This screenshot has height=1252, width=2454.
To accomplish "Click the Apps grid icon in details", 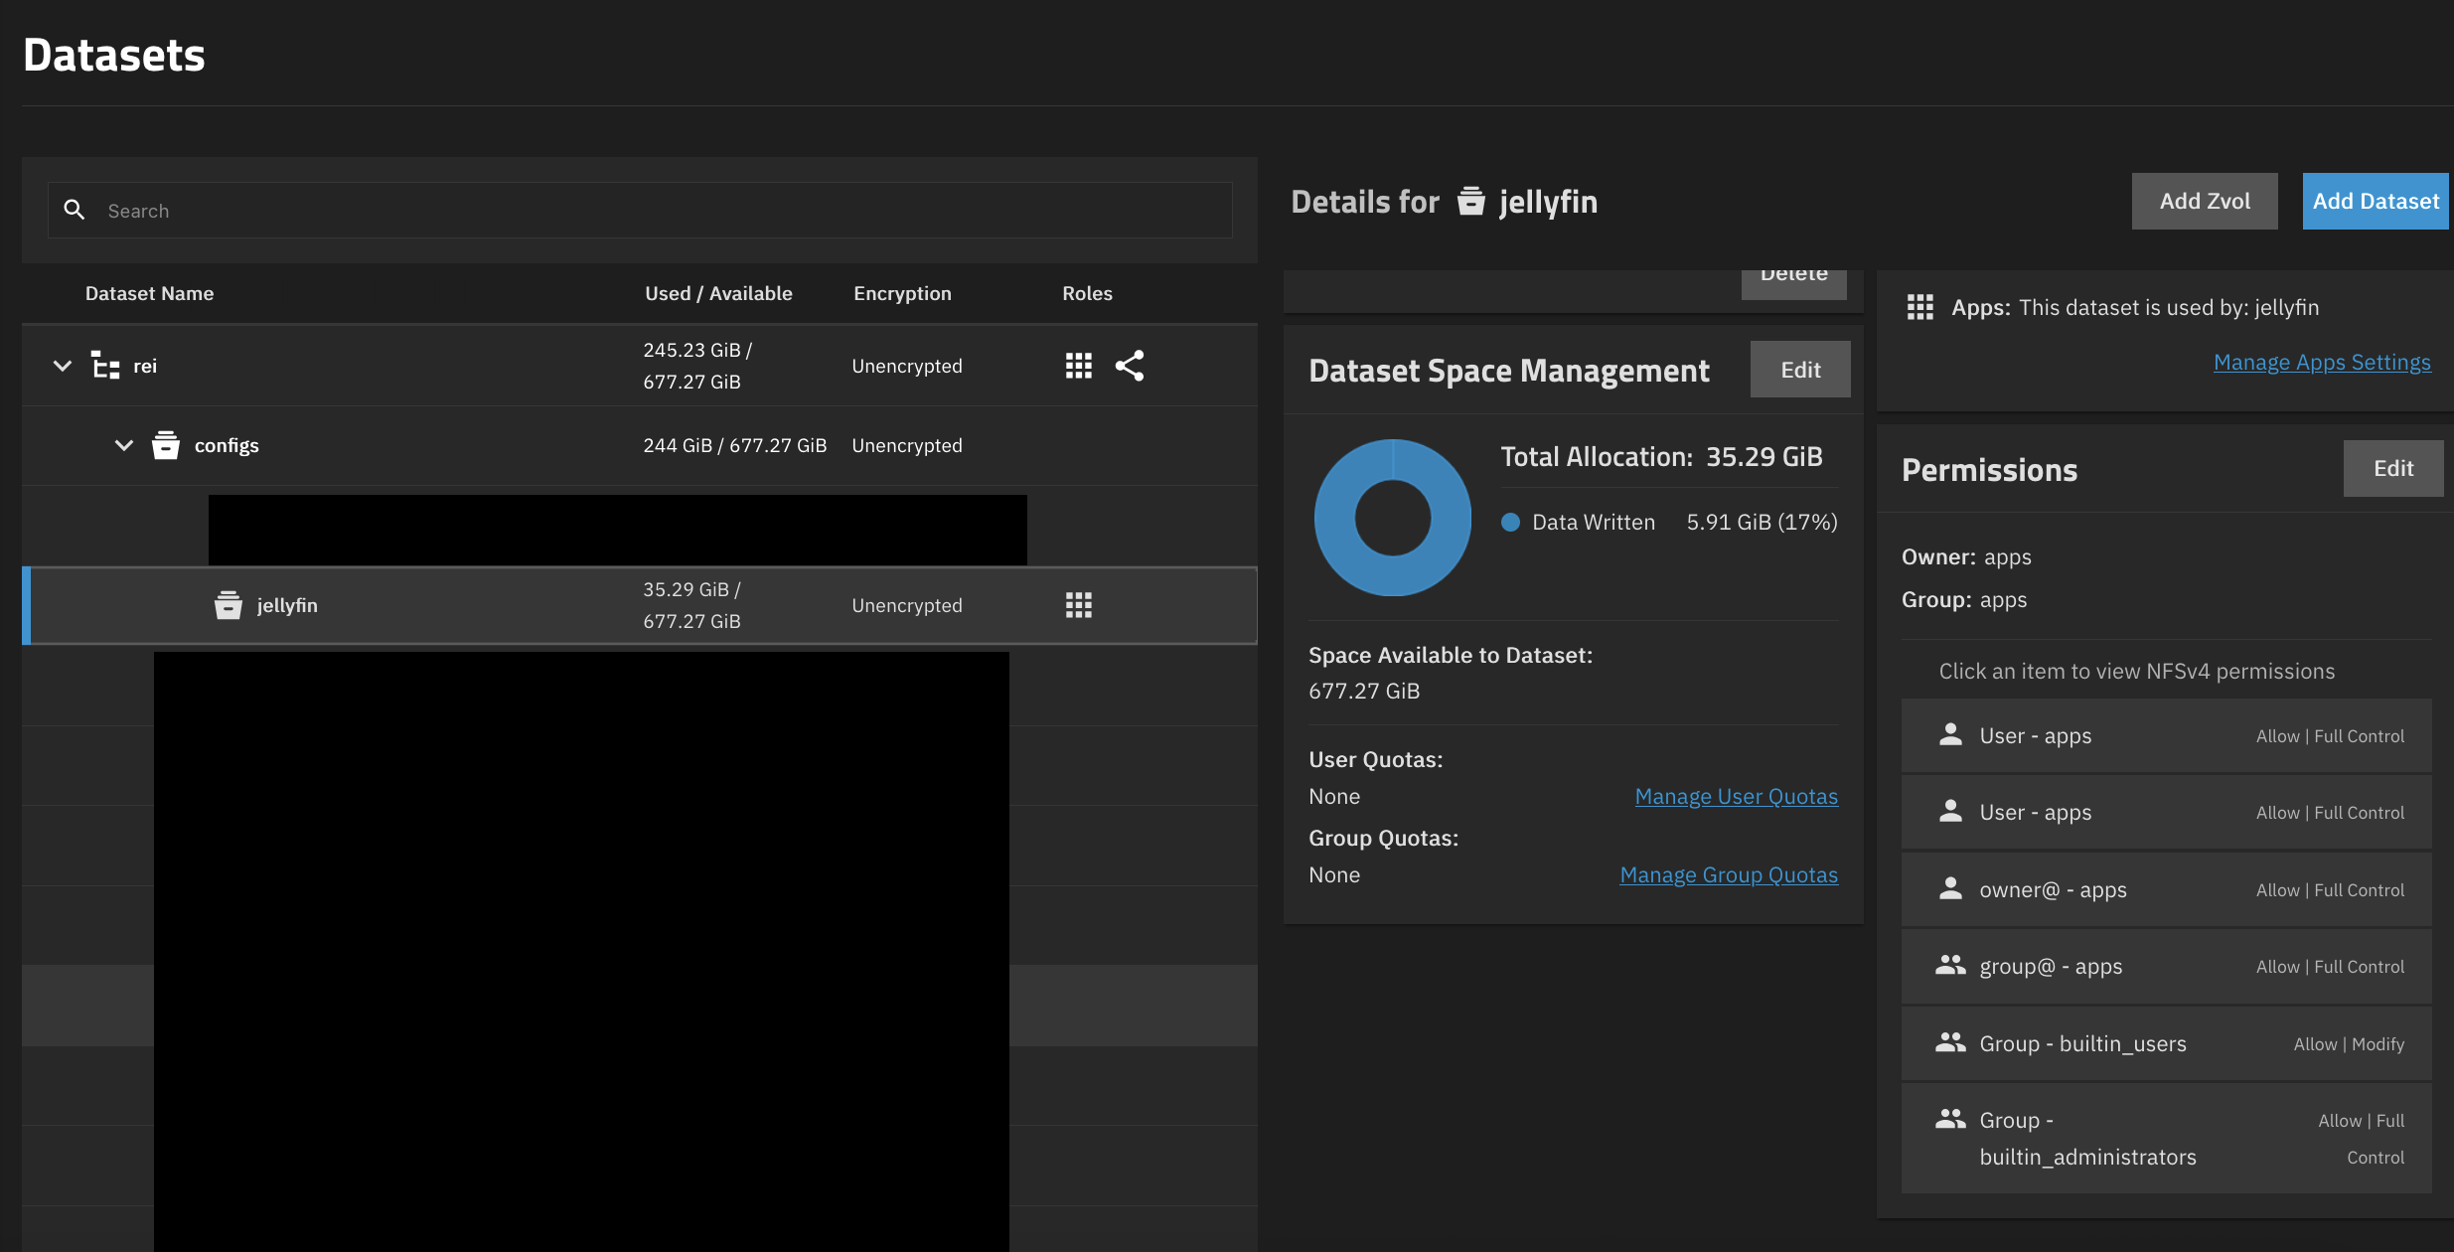I will pos(1920,307).
